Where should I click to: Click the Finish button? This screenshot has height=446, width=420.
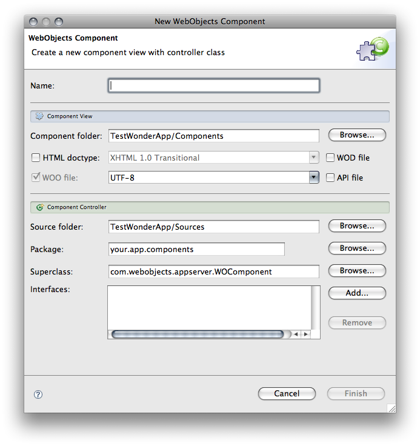coord(356,394)
